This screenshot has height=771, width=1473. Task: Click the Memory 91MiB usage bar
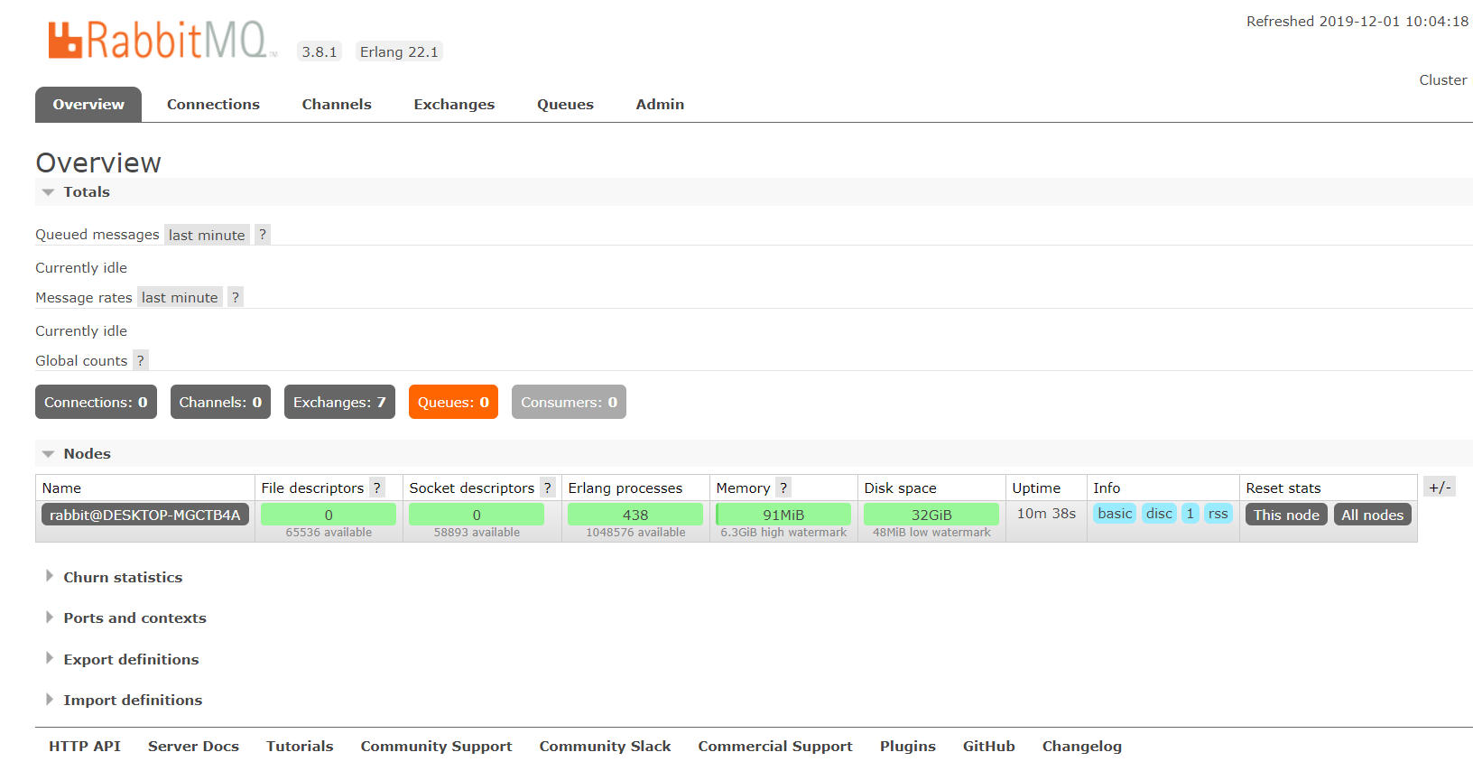pyautogui.click(x=783, y=515)
